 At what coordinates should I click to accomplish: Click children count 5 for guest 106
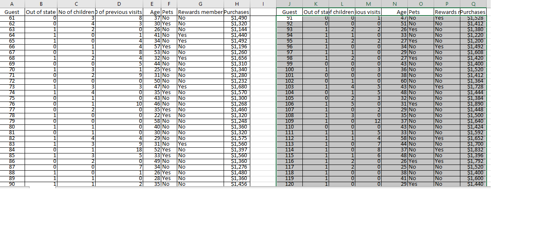tap(342, 104)
